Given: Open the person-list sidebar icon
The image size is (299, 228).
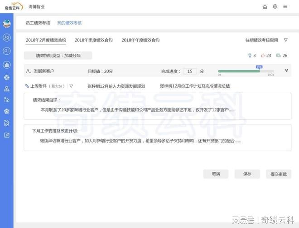Looking at the screenshot, I should tap(7, 51).
